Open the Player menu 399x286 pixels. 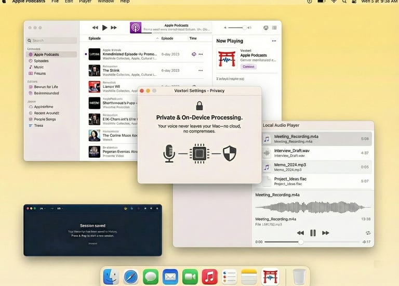point(85,1)
